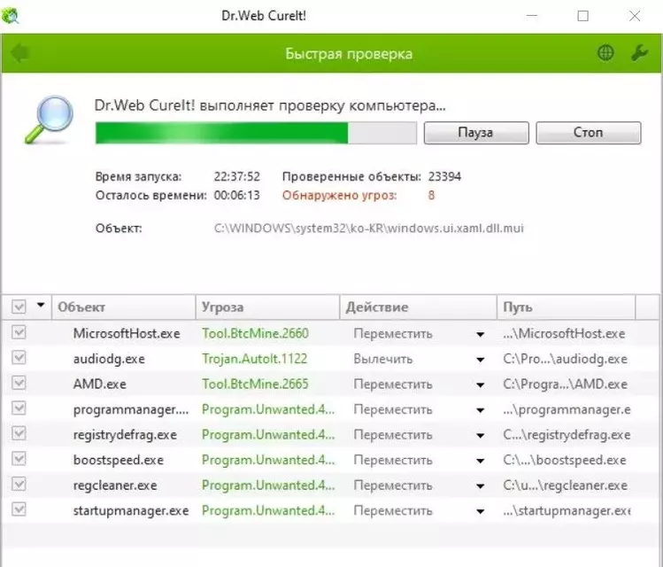The image size is (663, 567).
Task: Sort by Объект column header
Action: click(x=123, y=307)
